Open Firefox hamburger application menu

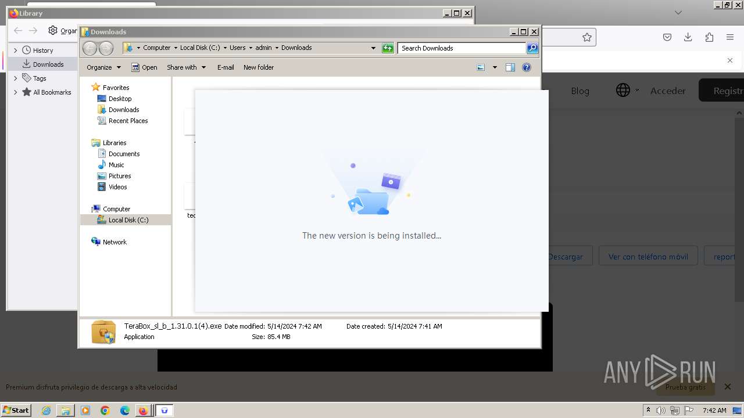click(730, 37)
